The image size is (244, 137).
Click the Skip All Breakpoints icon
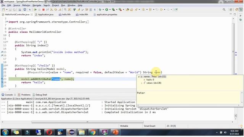point(30,10)
